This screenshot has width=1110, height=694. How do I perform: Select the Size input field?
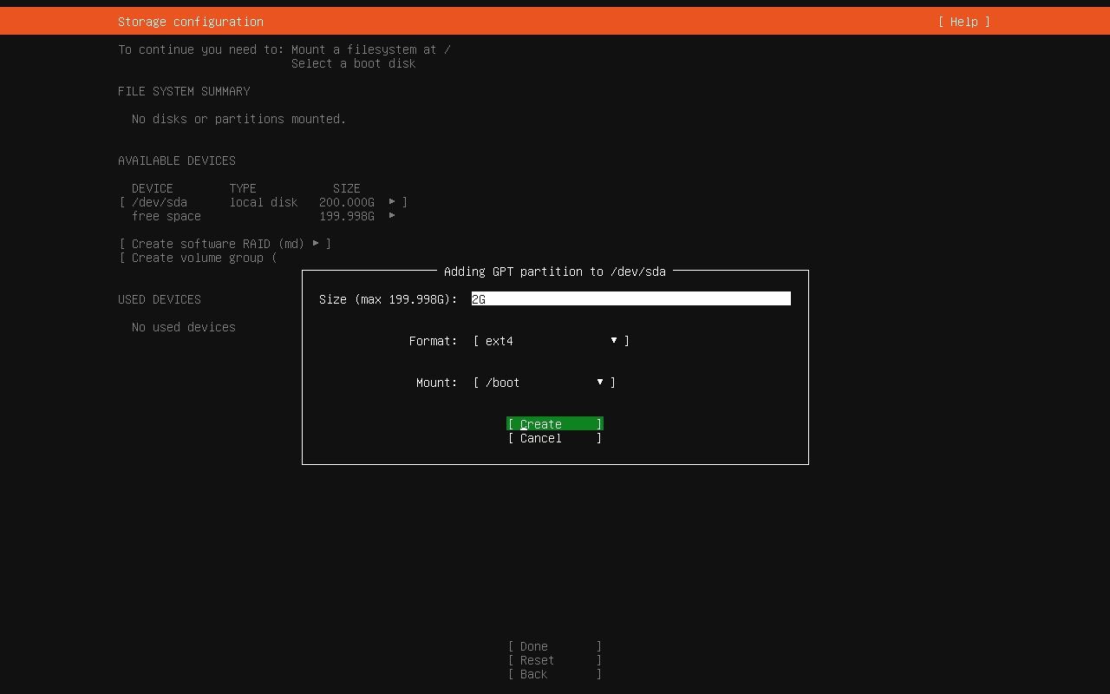click(x=630, y=298)
